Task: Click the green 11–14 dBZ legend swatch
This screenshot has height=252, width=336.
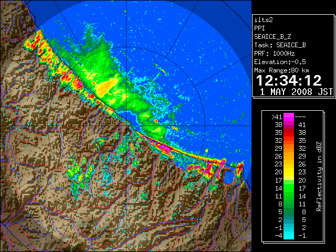Action: [x=289, y=196]
